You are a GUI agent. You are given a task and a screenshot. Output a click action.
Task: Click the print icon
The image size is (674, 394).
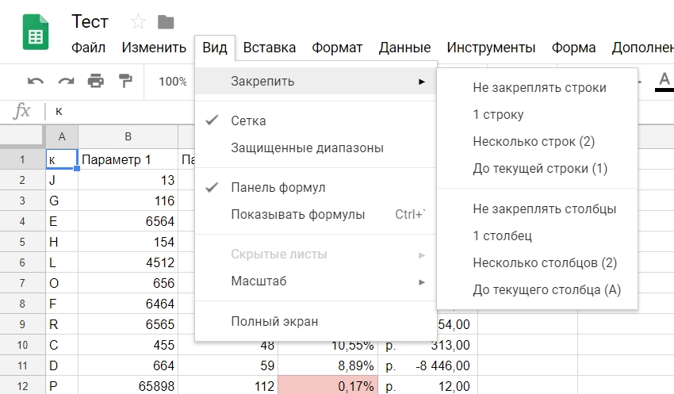[96, 81]
